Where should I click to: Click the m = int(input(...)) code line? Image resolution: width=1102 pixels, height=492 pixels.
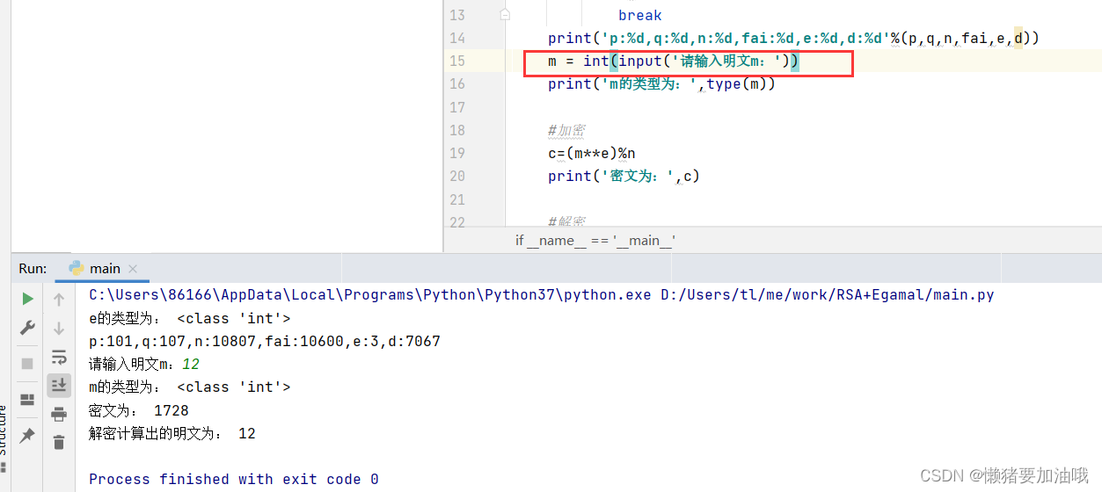point(673,61)
